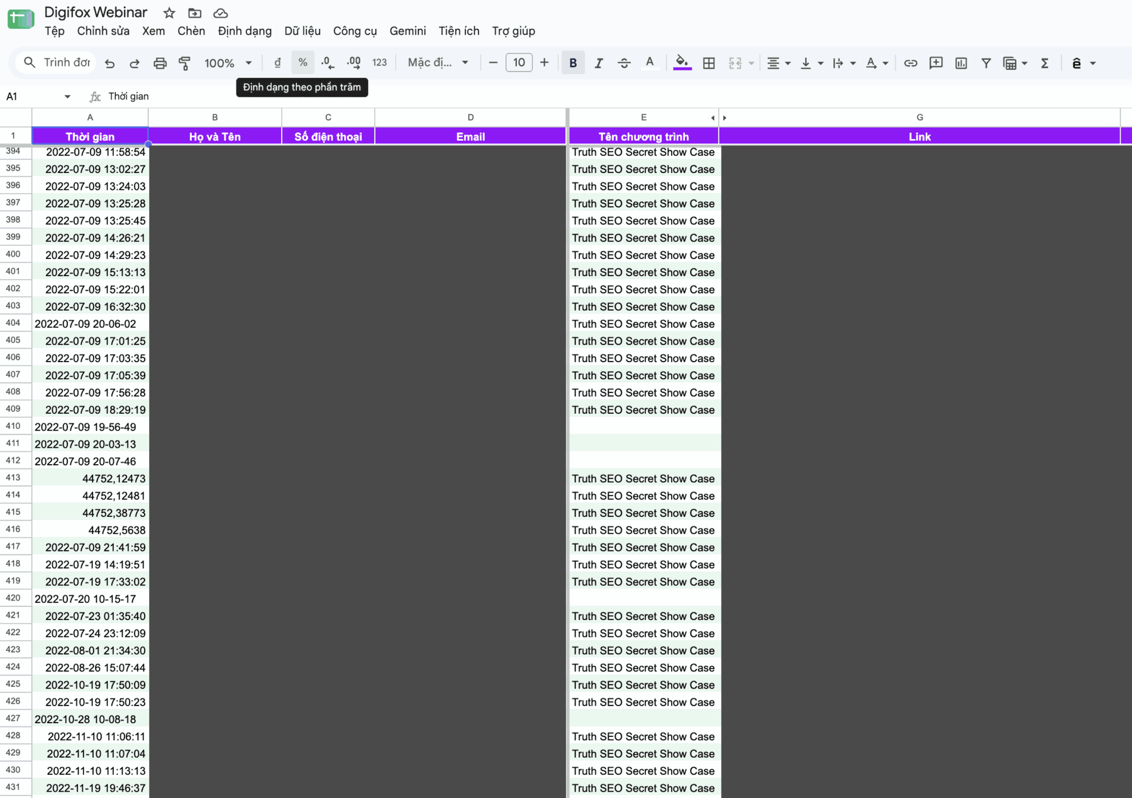The image size is (1132, 798).
Task: Open the Định dạng menu
Action: (245, 31)
